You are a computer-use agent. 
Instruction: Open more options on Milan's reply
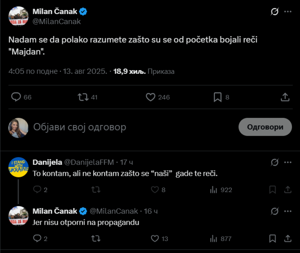click(x=288, y=211)
